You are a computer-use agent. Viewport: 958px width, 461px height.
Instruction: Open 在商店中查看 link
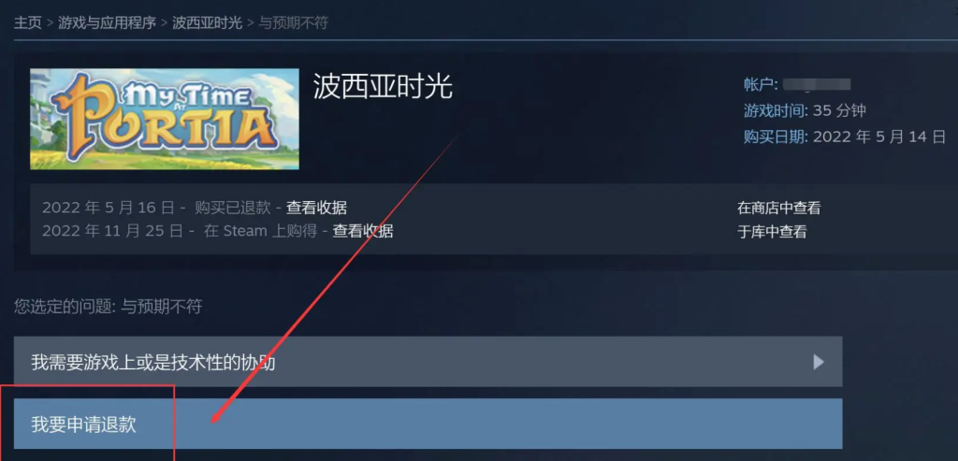click(779, 208)
